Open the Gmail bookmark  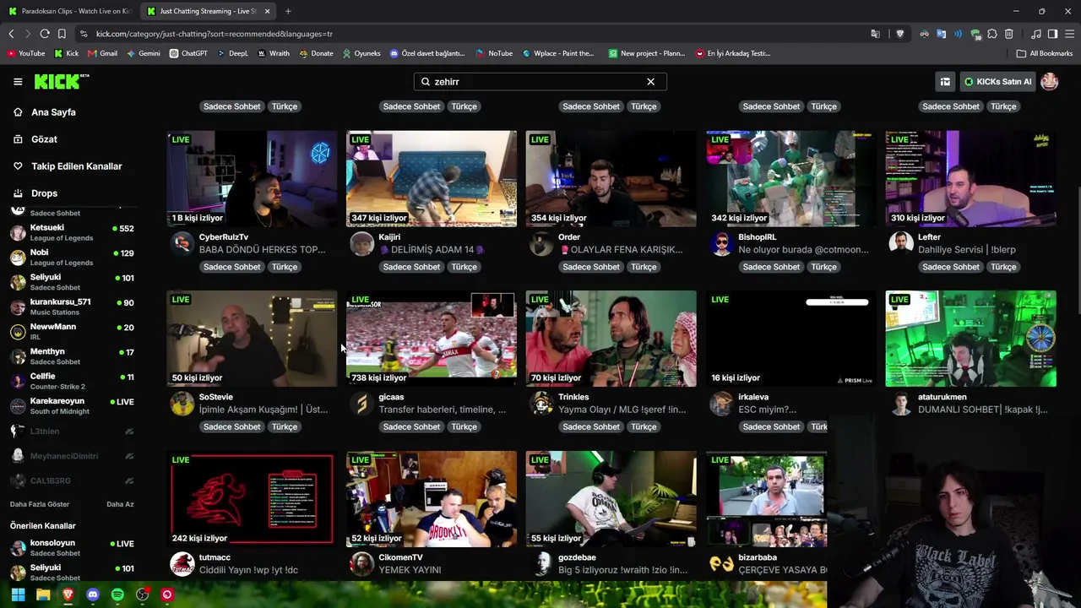click(x=102, y=53)
